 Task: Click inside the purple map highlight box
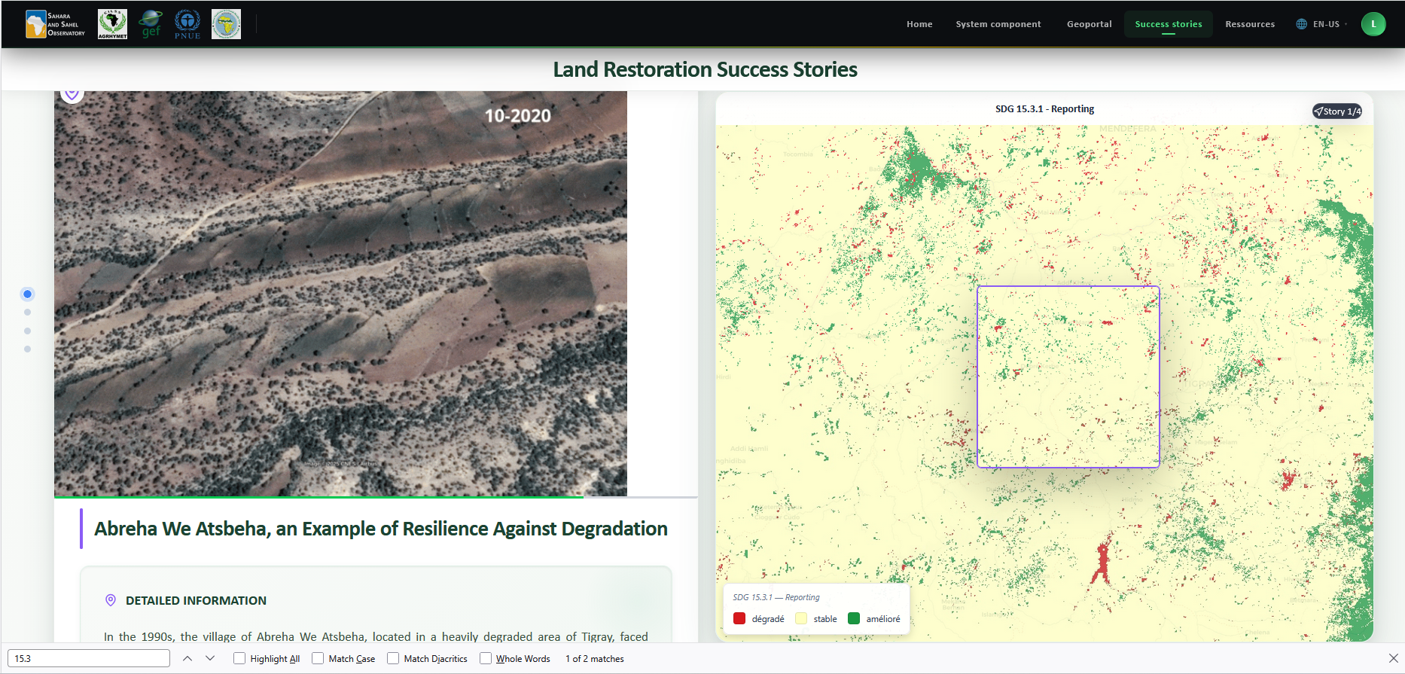1068,377
